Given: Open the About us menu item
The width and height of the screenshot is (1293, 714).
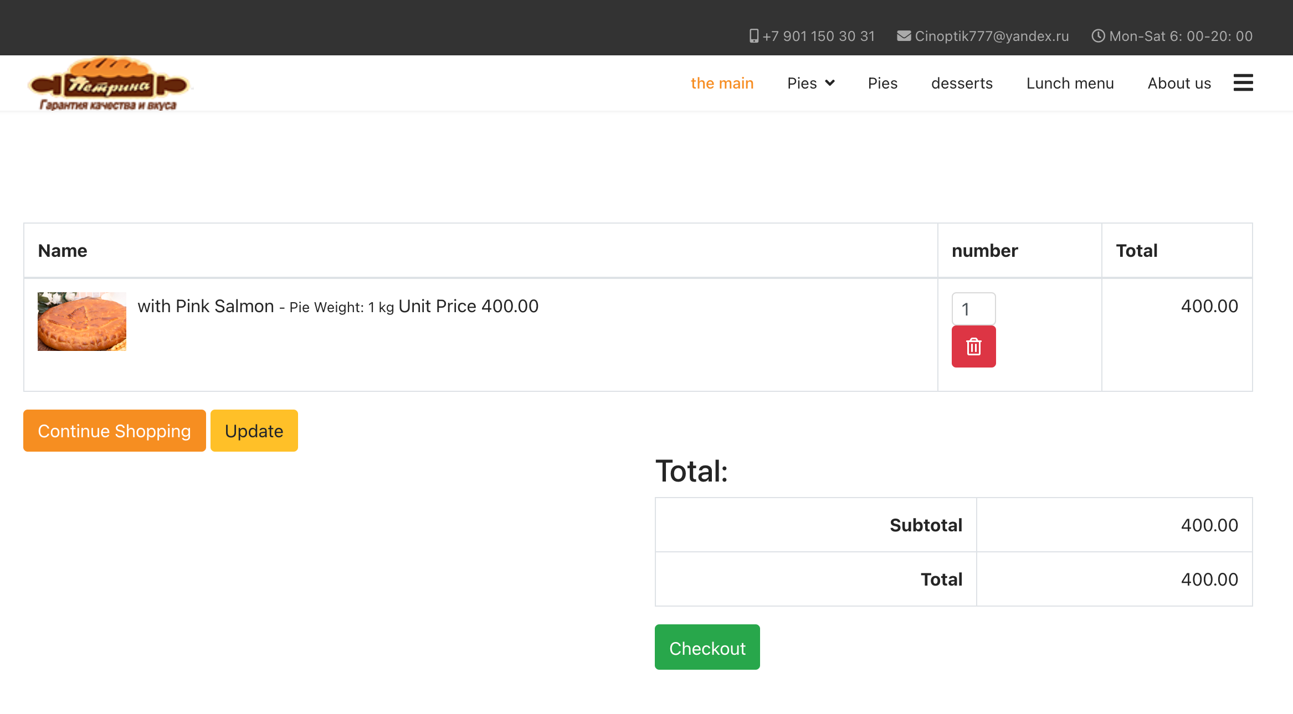Looking at the screenshot, I should [x=1179, y=82].
